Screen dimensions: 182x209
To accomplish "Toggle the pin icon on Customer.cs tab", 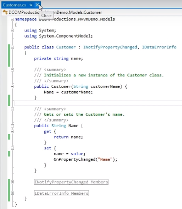I will click(x=31, y=5).
